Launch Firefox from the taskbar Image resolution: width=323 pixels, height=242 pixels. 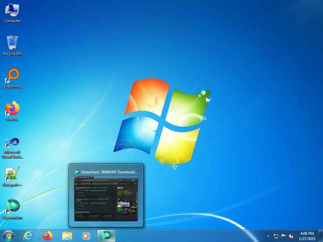48,236
